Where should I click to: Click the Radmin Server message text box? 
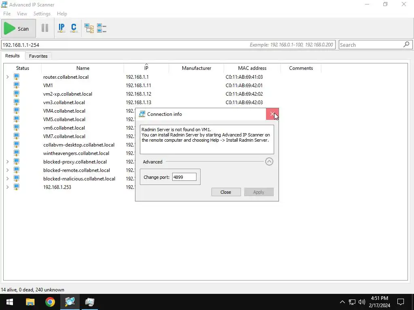tap(207, 139)
